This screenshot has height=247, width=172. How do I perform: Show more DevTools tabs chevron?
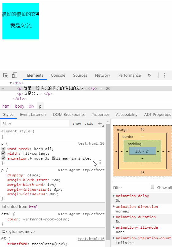(149, 75)
